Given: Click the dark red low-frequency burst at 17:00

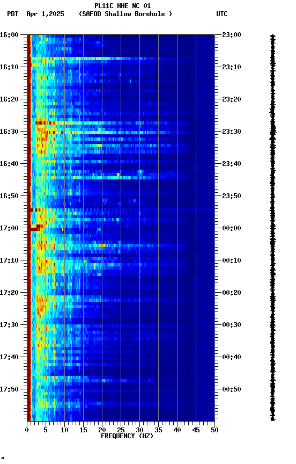Looking at the screenshot, I should (x=35, y=228).
